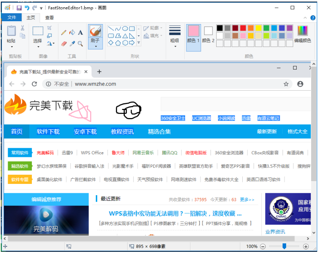Select the Text tool (A)

[x=81, y=33]
